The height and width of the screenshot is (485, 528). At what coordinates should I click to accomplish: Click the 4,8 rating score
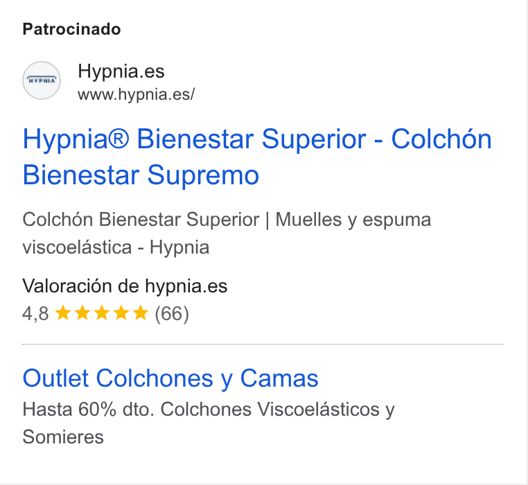[35, 314]
